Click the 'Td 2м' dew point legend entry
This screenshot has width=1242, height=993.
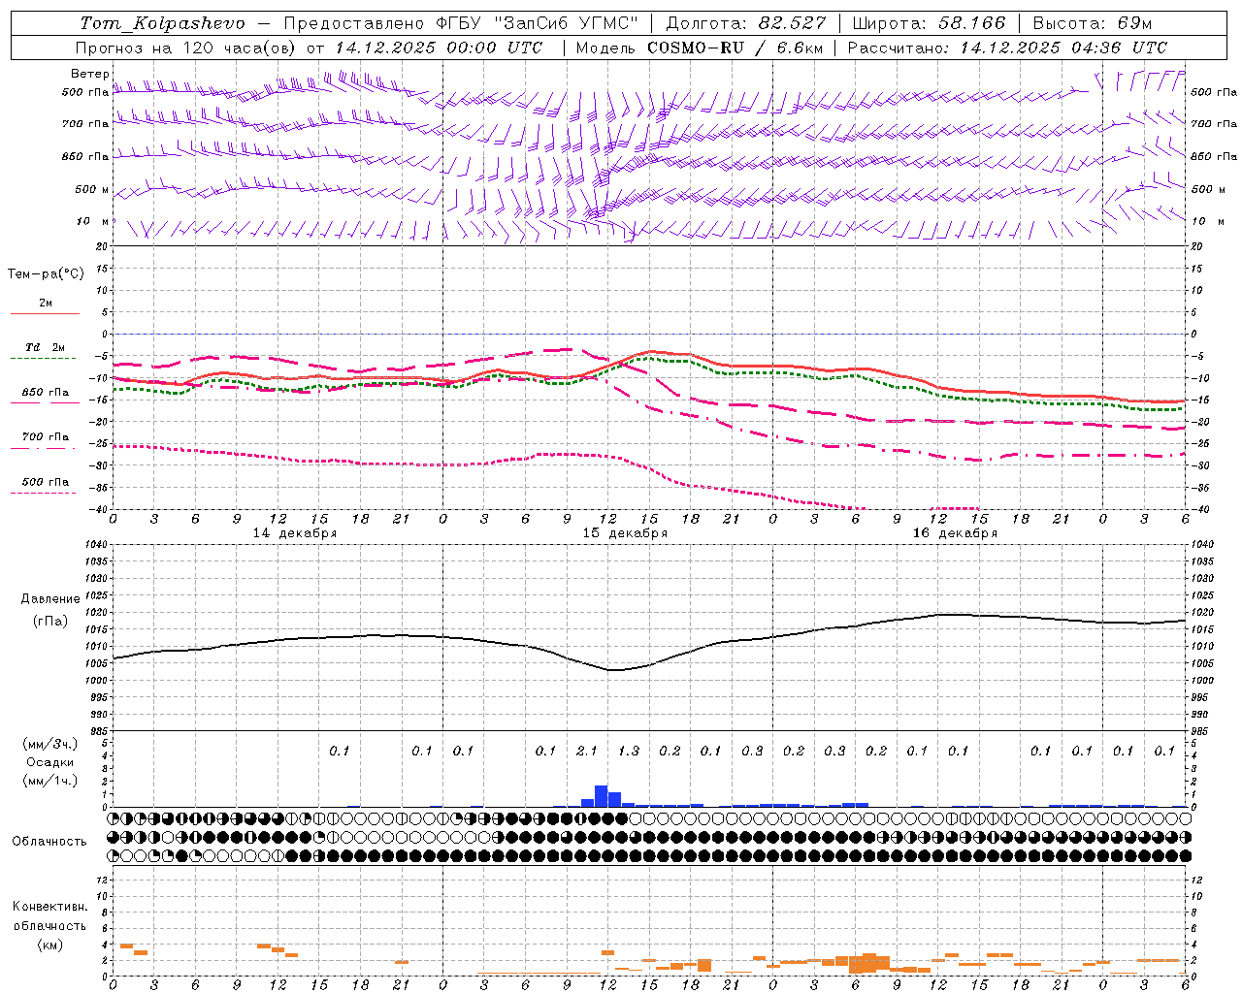(x=46, y=347)
